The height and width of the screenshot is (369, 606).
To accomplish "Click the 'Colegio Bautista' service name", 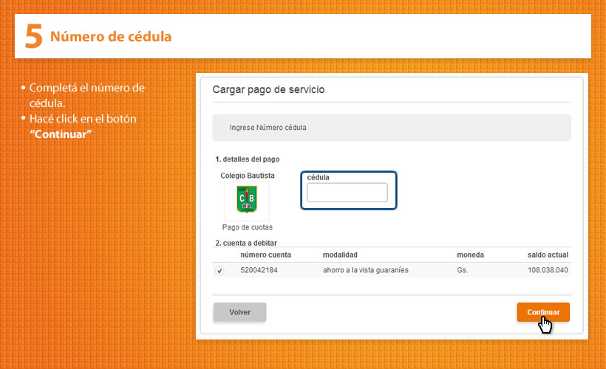I will pyautogui.click(x=247, y=176).
